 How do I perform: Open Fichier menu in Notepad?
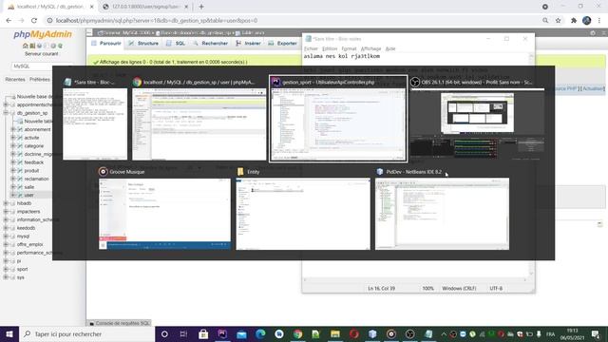coord(311,48)
